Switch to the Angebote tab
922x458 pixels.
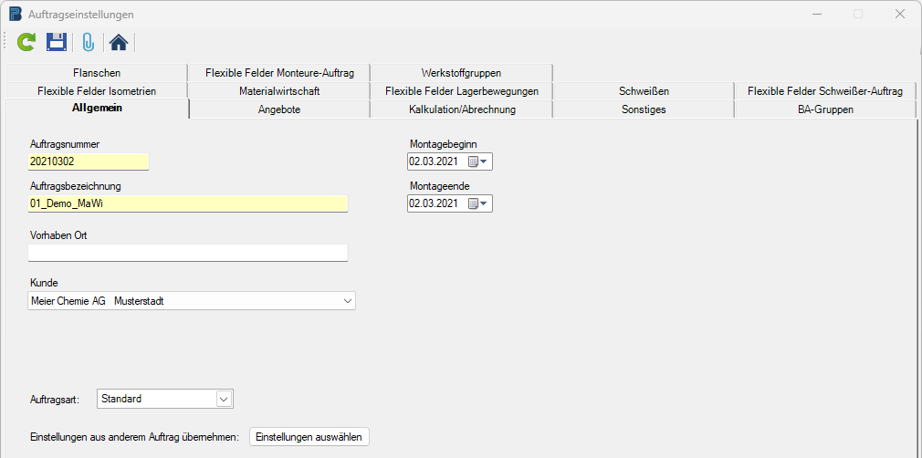[279, 109]
